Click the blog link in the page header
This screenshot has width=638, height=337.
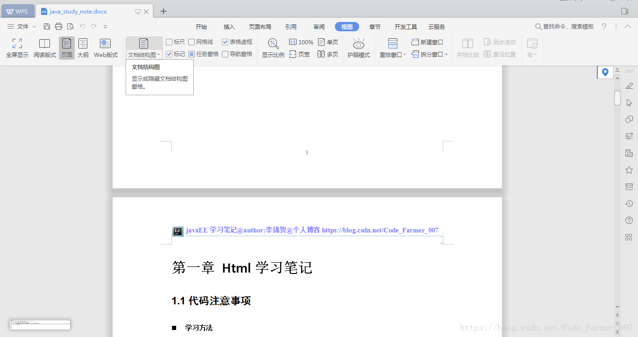click(380, 230)
